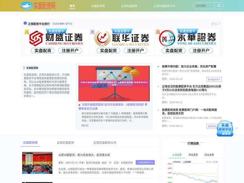Screen dimensions: 244x183
Task: Click the 沪深股票配资平台 tag
Action: pos(145,162)
